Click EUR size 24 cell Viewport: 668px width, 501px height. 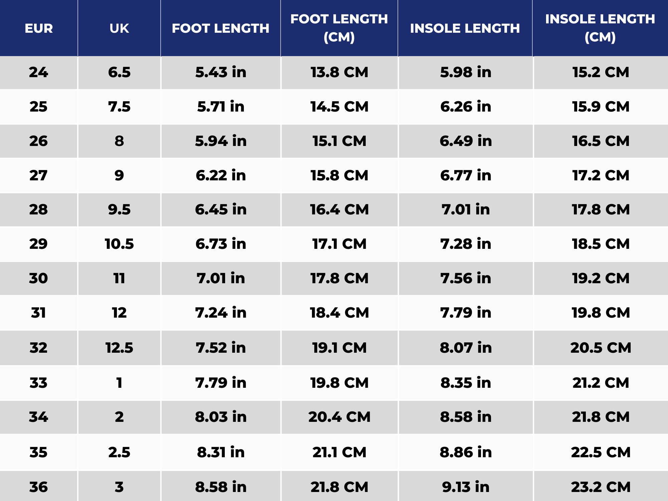click(x=39, y=72)
